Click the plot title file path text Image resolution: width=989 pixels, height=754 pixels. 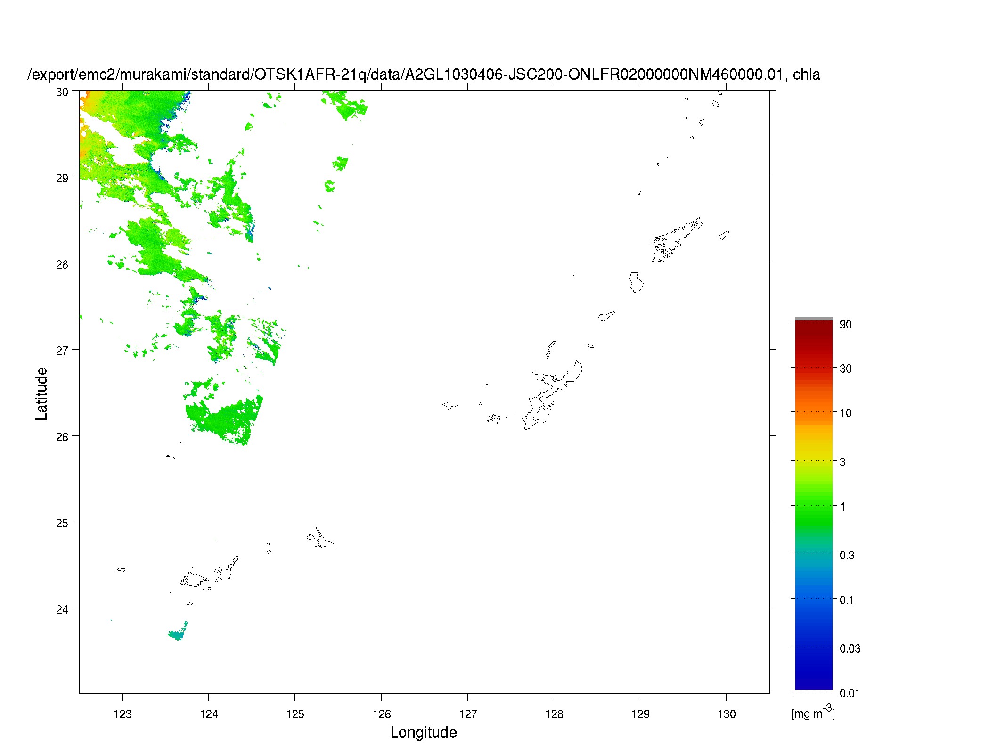(x=424, y=74)
